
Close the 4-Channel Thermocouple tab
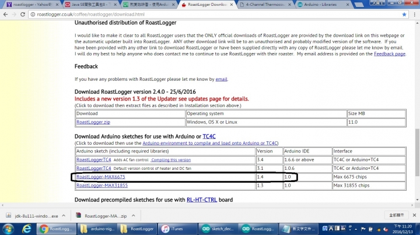pos(289,5)
